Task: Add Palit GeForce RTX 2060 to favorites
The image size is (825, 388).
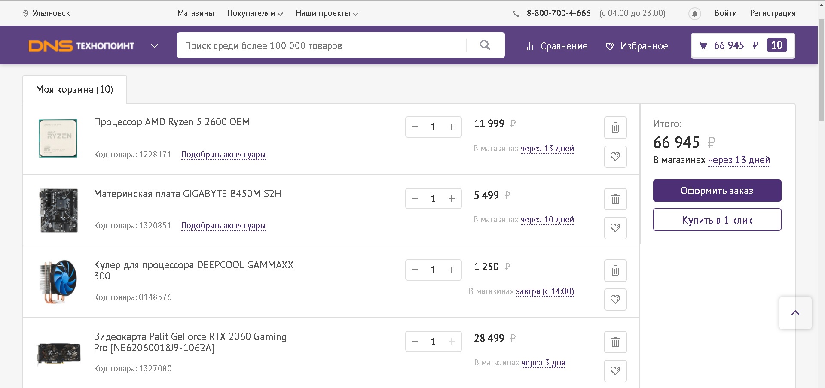Action: [615, 370]
